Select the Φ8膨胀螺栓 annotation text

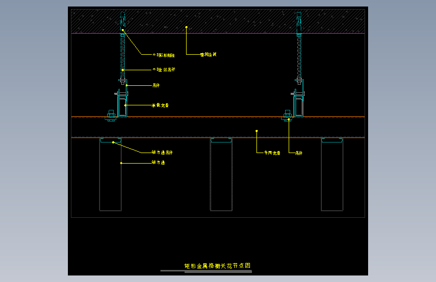163,55
